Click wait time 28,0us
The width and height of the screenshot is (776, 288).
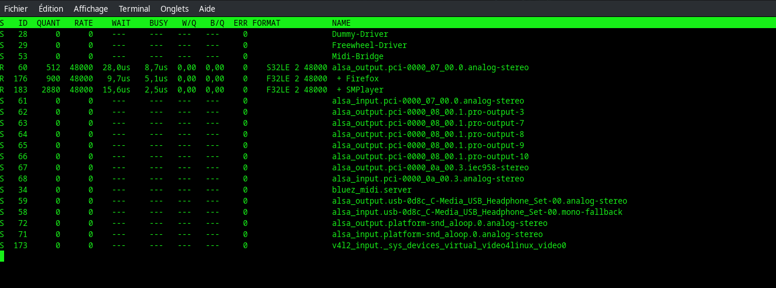coord(117,68)
